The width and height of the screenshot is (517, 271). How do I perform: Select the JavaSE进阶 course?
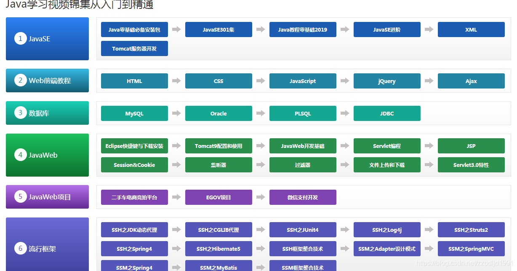[x=387, y=30]
